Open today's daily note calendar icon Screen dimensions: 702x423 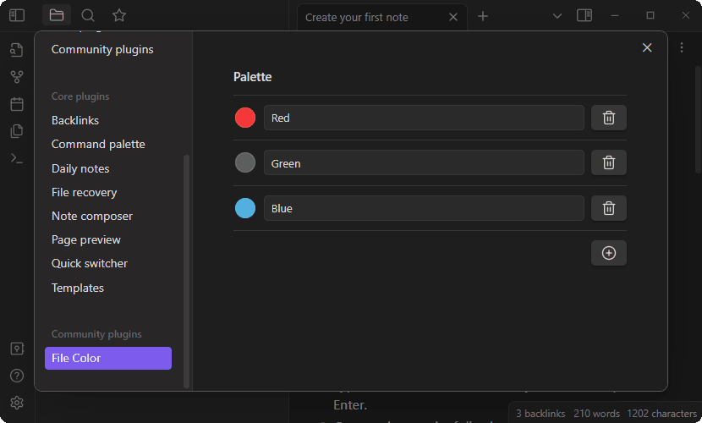tap(17, 104)
